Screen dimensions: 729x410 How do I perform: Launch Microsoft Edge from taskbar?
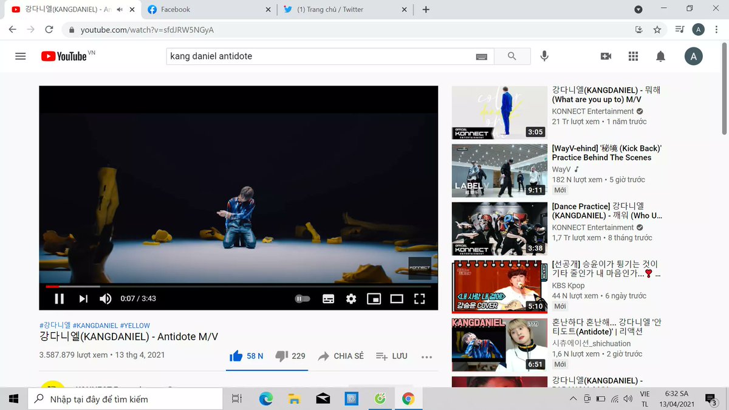[266, 398]
